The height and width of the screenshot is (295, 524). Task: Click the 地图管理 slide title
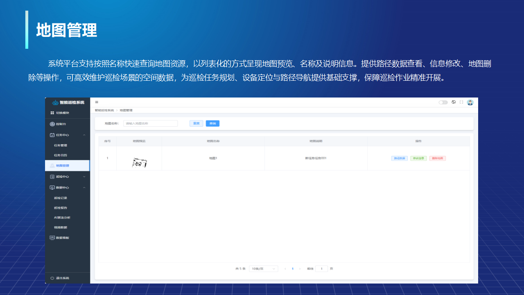click(x=66, y=30)
